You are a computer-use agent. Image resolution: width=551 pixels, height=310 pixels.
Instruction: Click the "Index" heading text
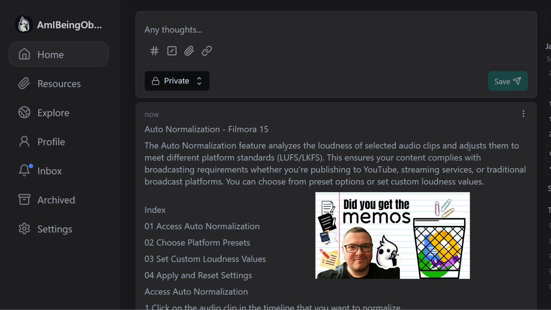155,210
